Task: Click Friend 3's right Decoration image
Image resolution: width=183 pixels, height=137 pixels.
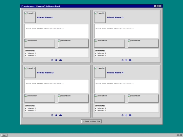Action: [73, 98]
